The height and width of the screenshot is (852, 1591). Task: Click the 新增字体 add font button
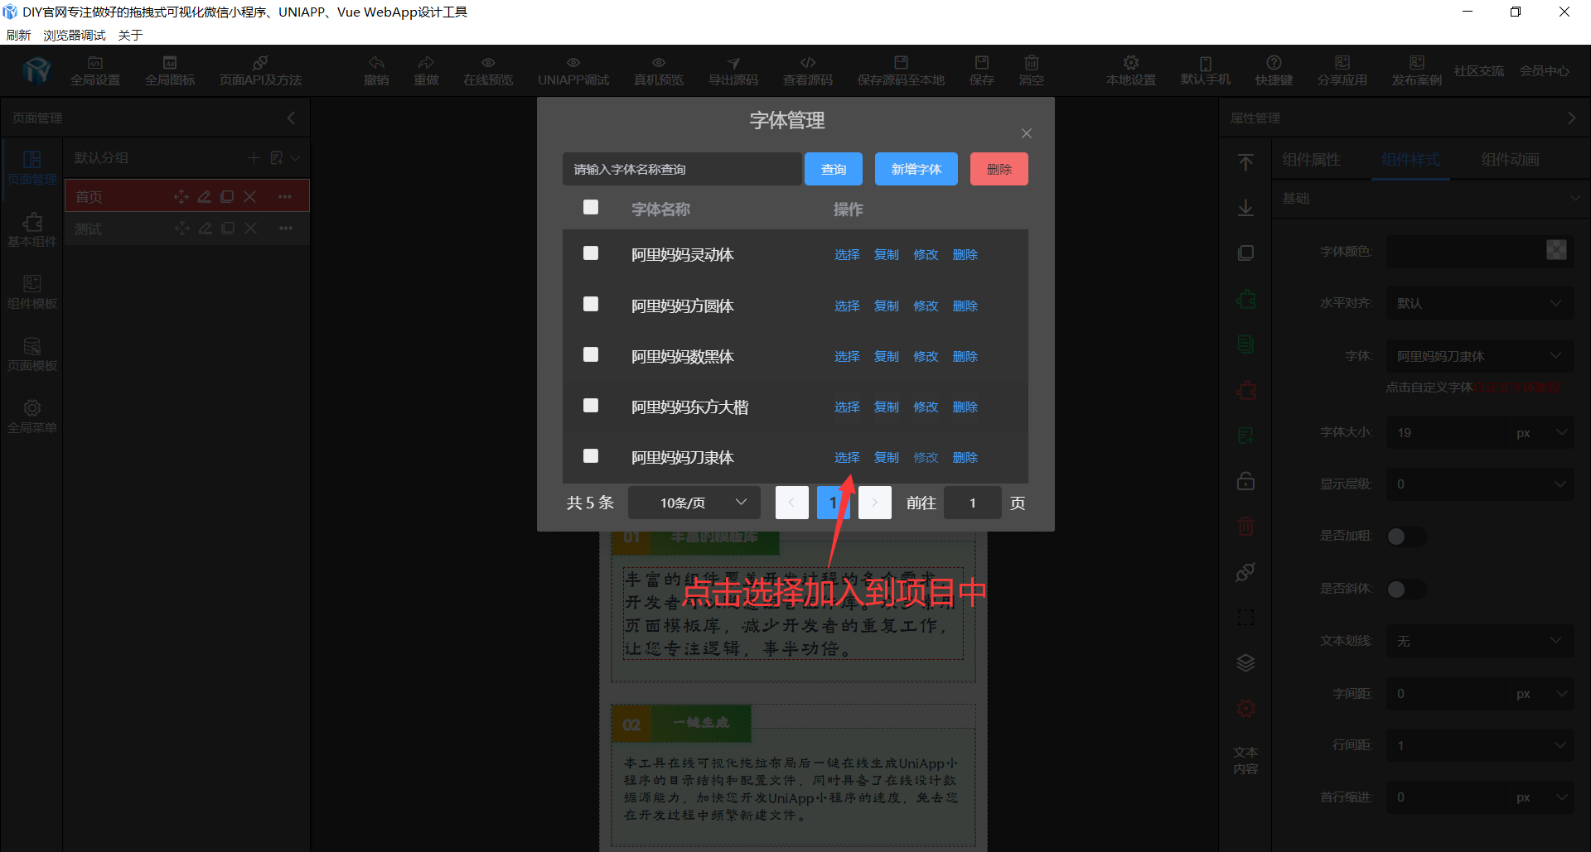click(916, 169)
